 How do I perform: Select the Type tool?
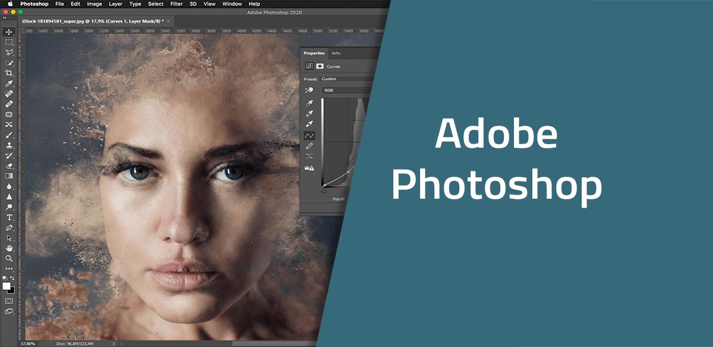click(9, 217)
